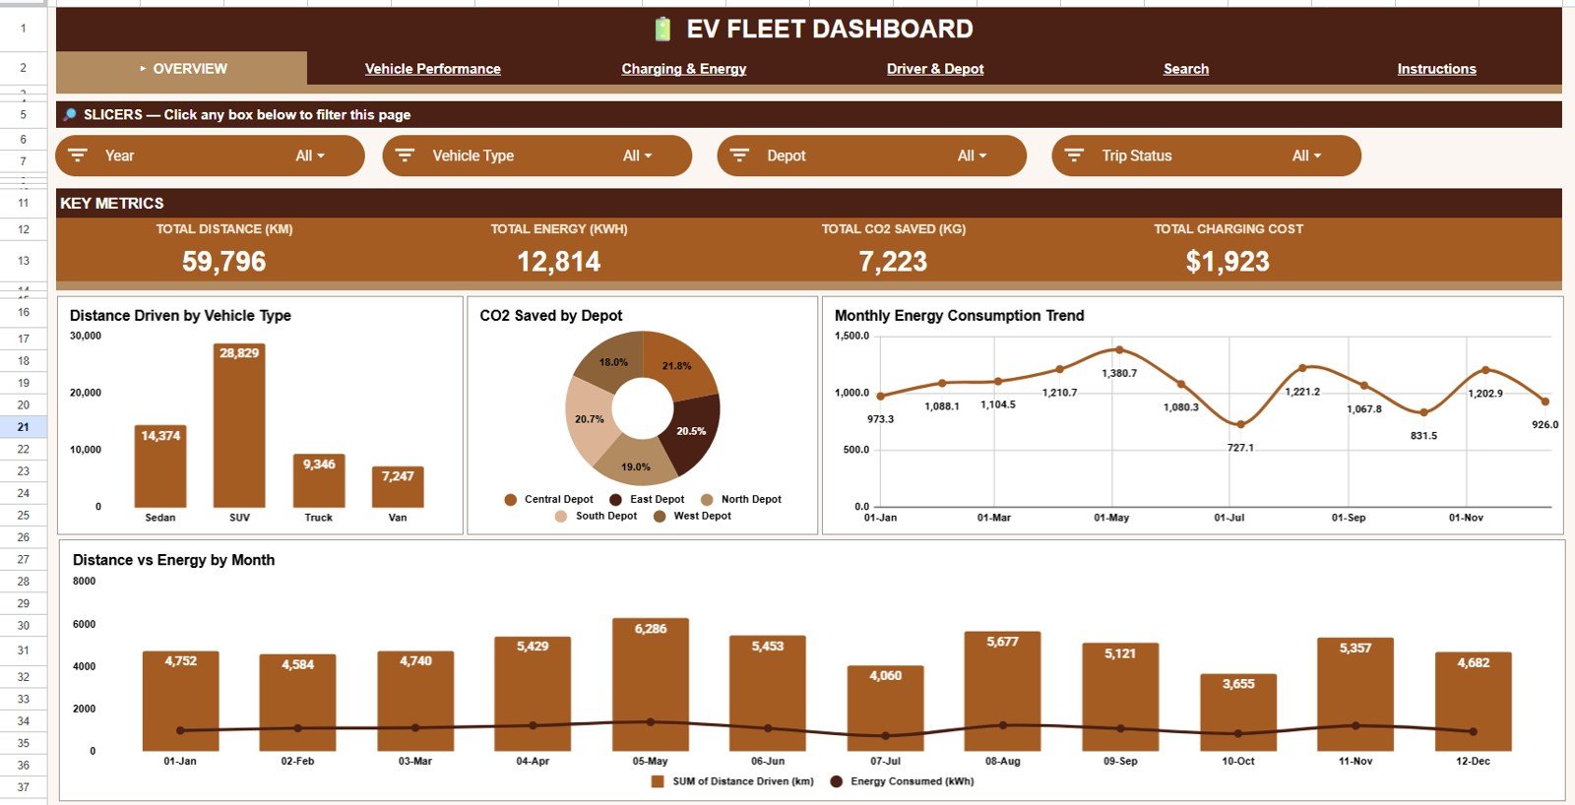The image size is (1575, 805).
Task: Click the 08-Aug bar labeled 5,677
Action: point(1003,692)
